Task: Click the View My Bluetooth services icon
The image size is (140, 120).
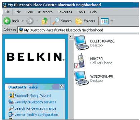Action: click(11, 102)
